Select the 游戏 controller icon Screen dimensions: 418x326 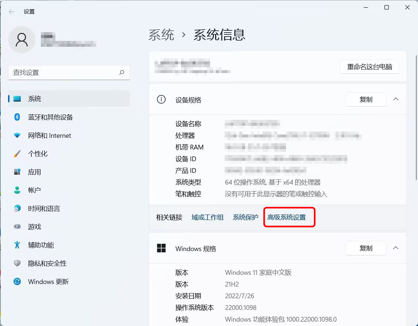point(17,227)
